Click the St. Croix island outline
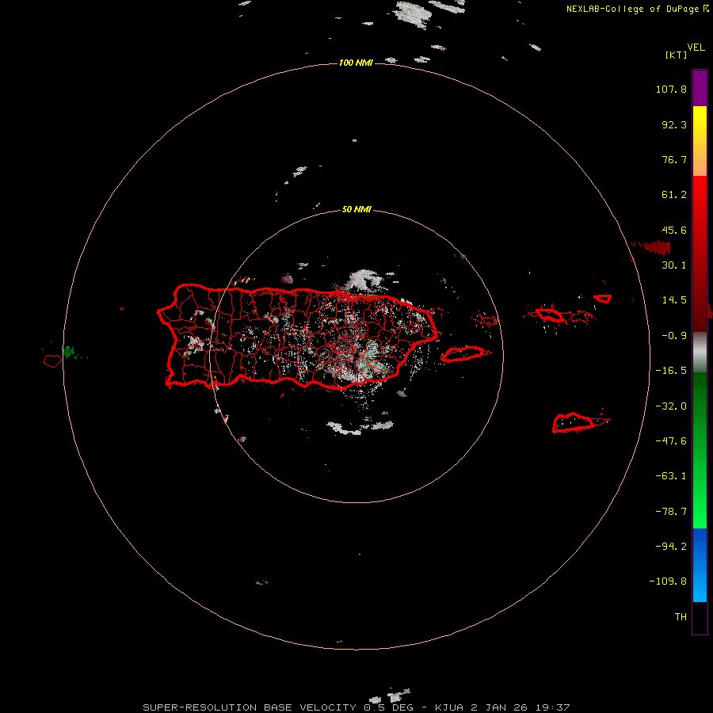 click(x=581, y=422)
